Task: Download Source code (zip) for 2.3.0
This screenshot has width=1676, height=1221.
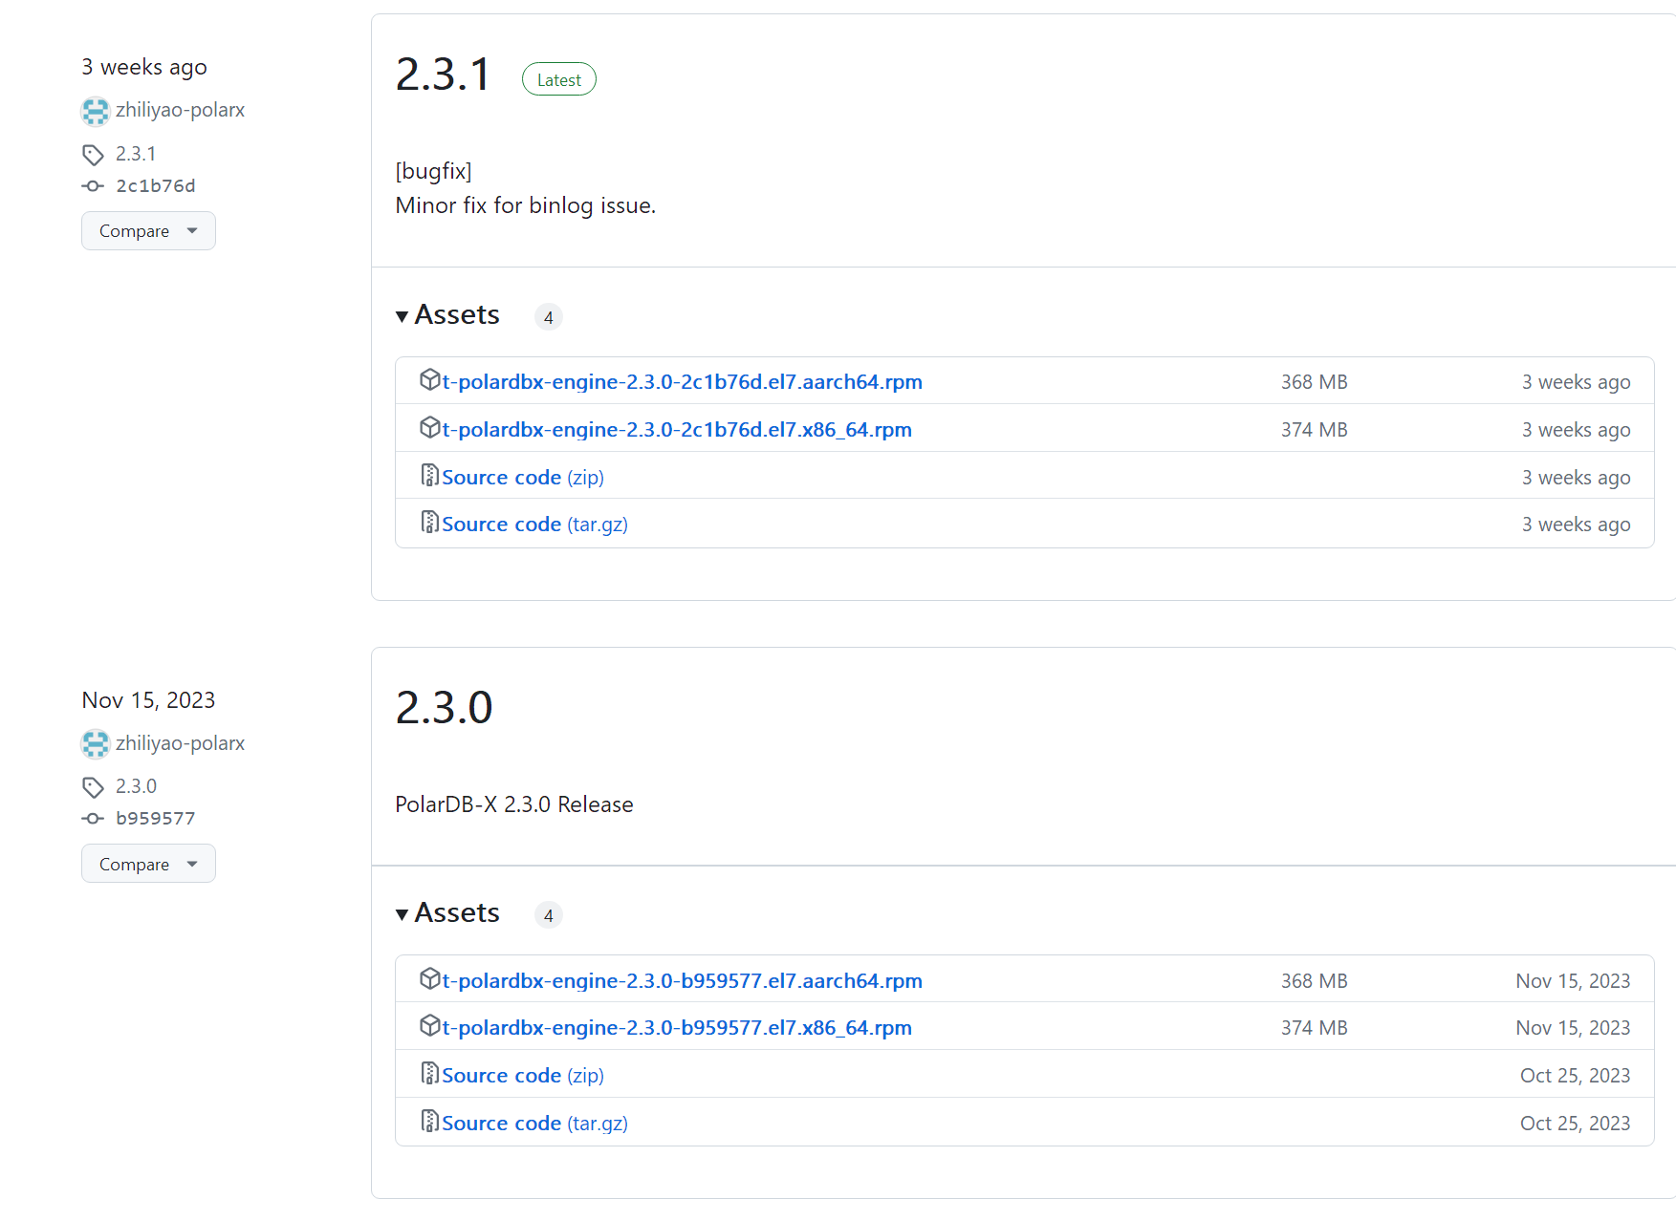Action: 523,1076
